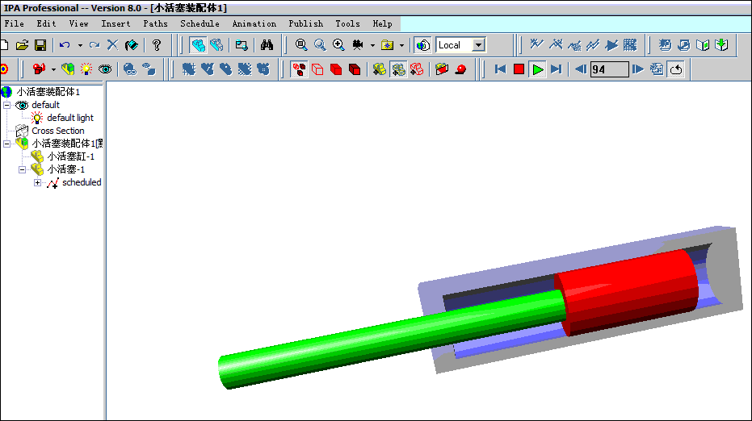The height and width of the screenshot is (421, 752).
Task: Open the File menu
Action: pos(14,23)
